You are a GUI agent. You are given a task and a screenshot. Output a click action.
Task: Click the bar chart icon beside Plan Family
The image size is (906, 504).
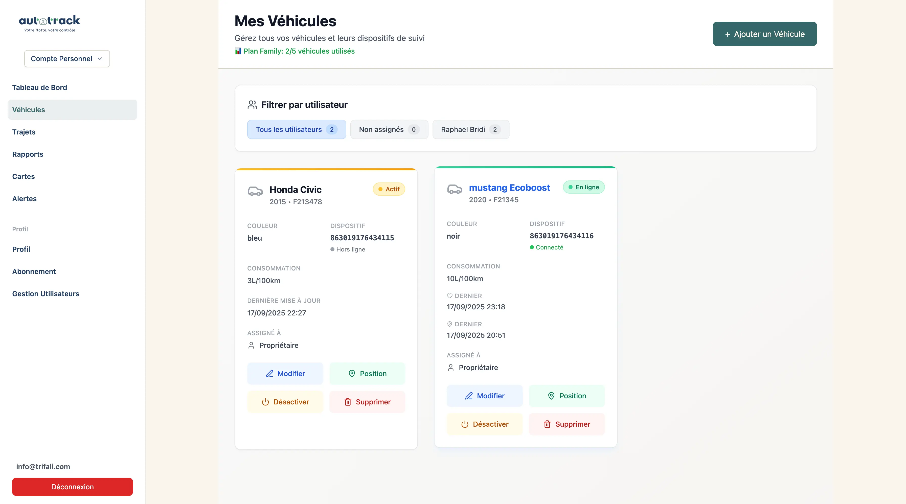(x=238, y=51)
